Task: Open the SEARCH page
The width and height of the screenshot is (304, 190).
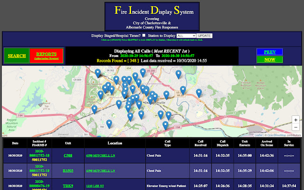Action: [17, 56]
